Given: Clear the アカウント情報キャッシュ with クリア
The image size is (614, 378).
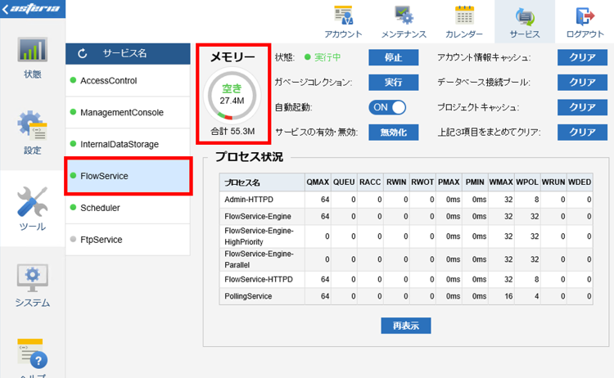Looking at the screenshot, I should [x=583, y=57].
